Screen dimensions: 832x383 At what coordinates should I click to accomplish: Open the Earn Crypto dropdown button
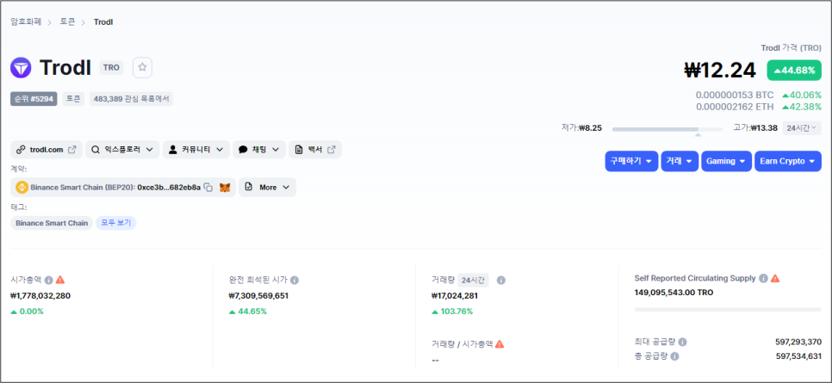tap(788, 161)
